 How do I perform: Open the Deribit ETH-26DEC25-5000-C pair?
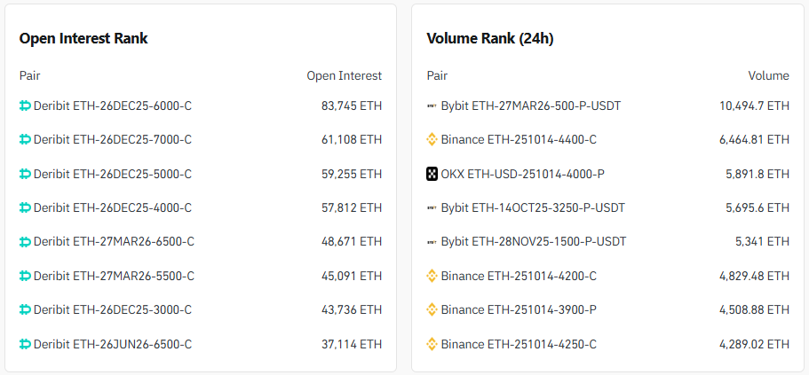coord(112,174)
